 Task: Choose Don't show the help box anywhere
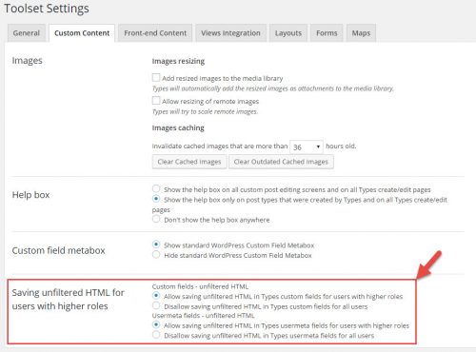(156, 219)
